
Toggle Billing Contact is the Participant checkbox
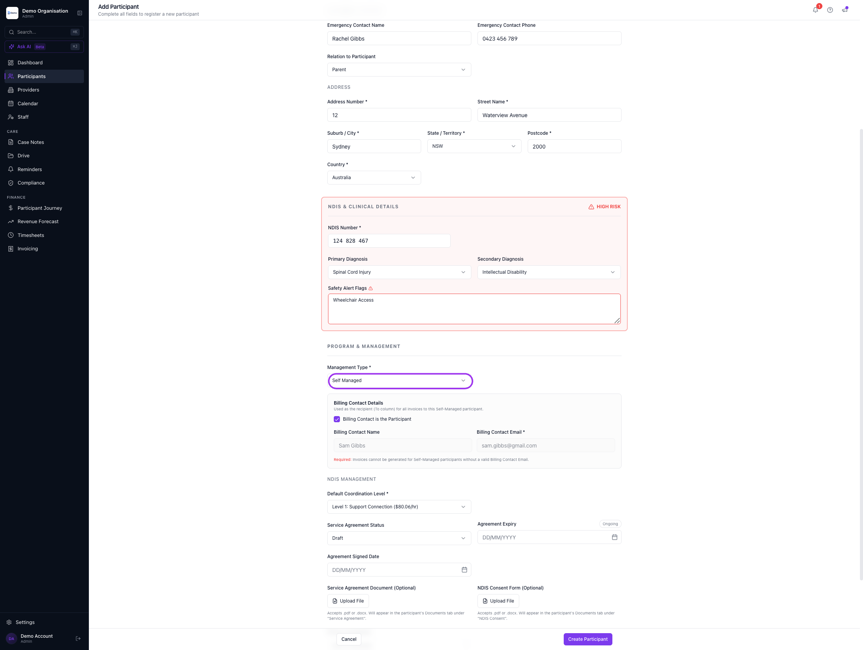(337, 419)
